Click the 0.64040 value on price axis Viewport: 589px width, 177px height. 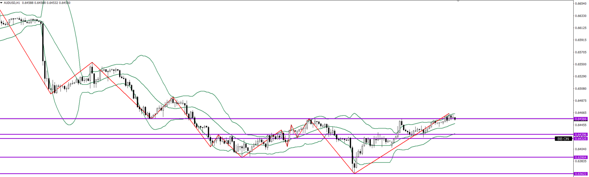click(x=580, y=149)
